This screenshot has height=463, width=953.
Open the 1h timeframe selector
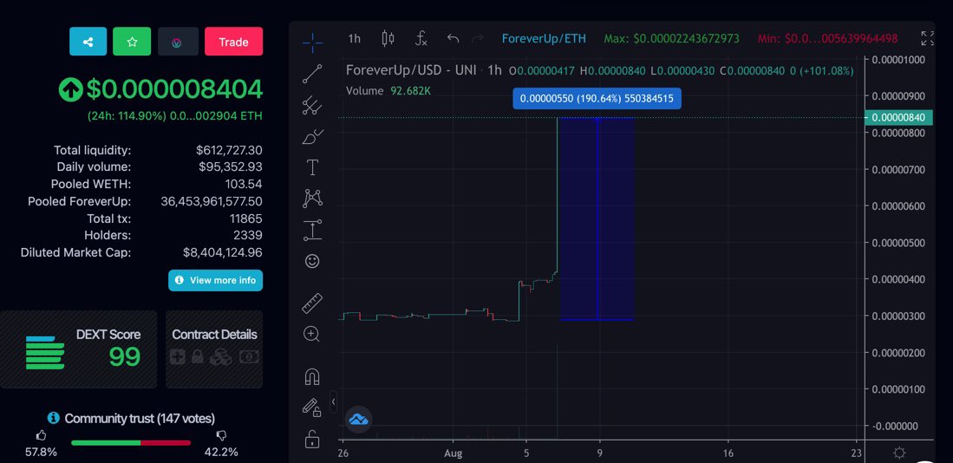(354, 39)
